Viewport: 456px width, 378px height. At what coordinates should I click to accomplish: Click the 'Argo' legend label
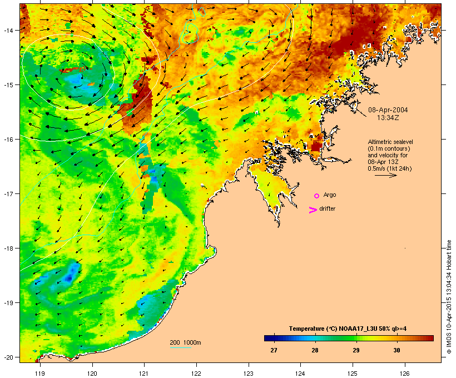pyautogui.click(x=330, y=195)
